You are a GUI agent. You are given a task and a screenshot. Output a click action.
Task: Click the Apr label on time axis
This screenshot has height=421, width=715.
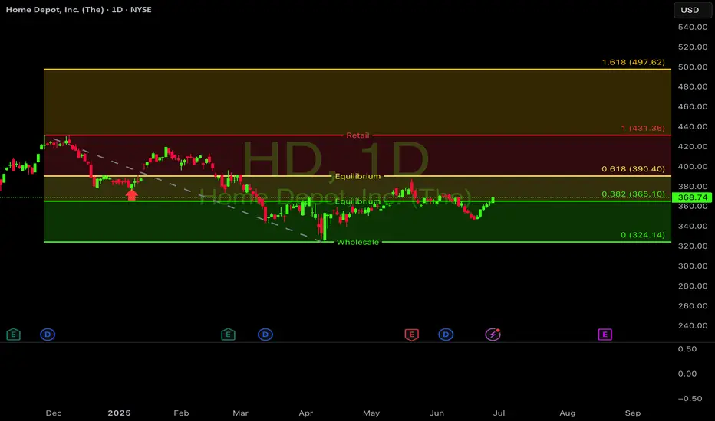click(x=305, y=413)
